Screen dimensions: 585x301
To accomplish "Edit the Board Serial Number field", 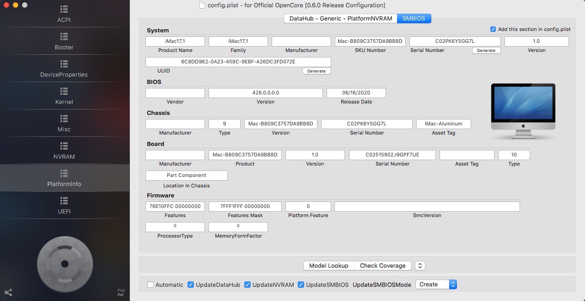I will point(392,155).
